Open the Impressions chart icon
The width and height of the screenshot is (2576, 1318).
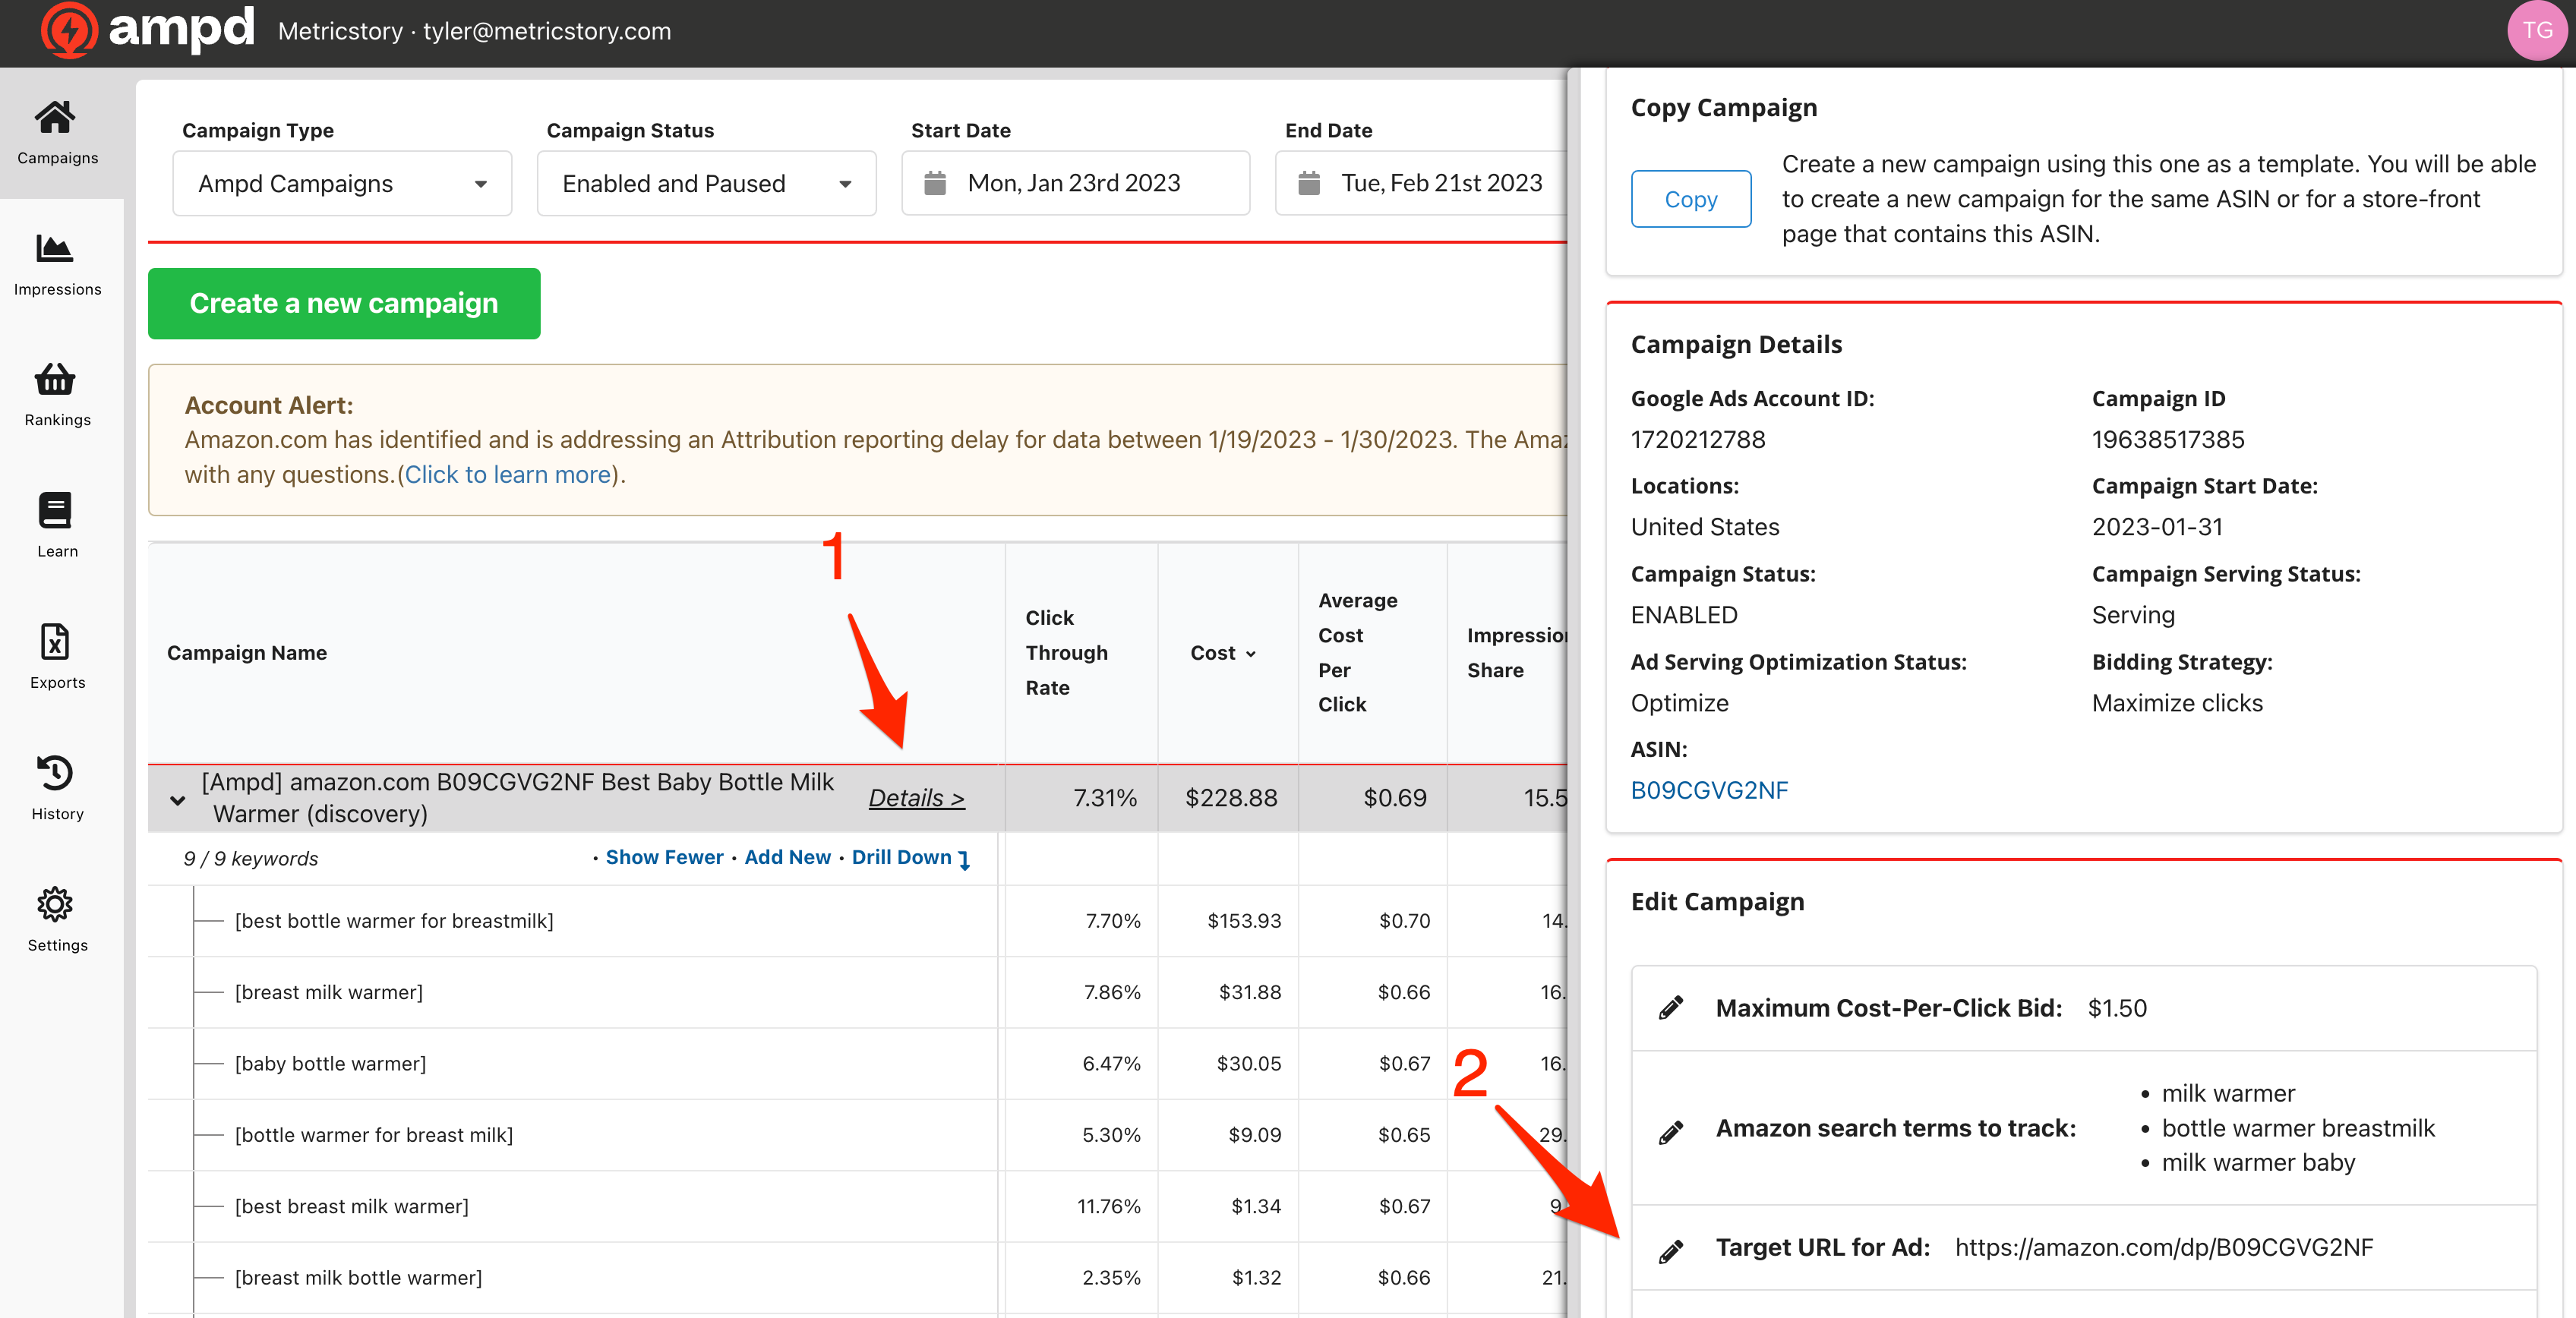point(55,248)
